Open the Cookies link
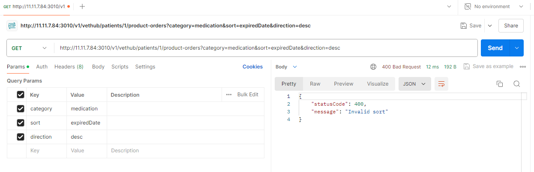The width and height of the screenshot is (534, 172). (252, 67)
